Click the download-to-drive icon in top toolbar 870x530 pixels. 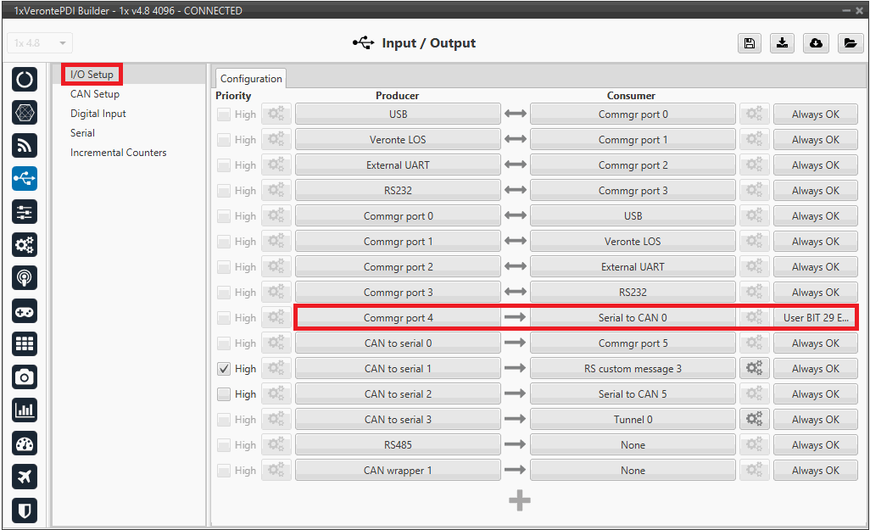pos(782,44)
